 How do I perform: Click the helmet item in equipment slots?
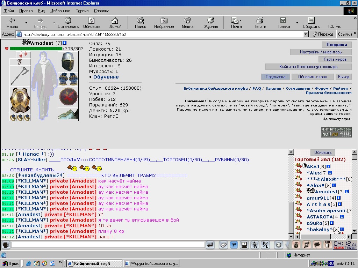[x=68, y=62]
